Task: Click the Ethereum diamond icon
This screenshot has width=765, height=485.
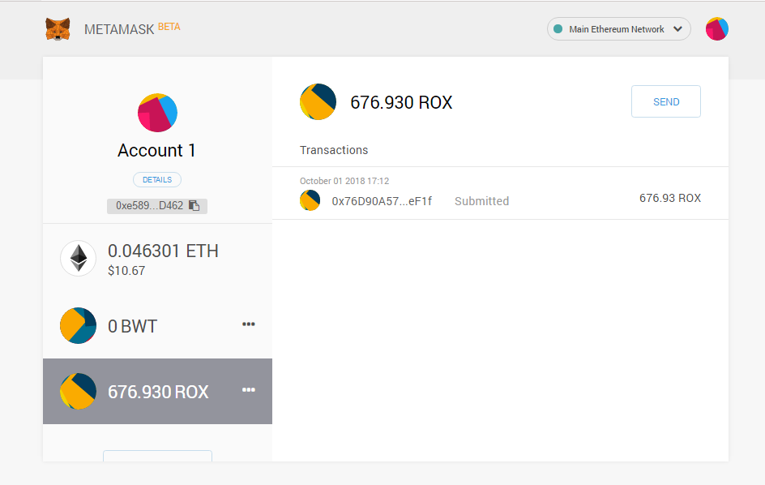Action: coord(78,259)
